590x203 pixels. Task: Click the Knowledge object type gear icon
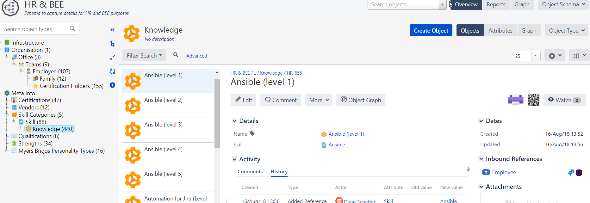(131, 34)
